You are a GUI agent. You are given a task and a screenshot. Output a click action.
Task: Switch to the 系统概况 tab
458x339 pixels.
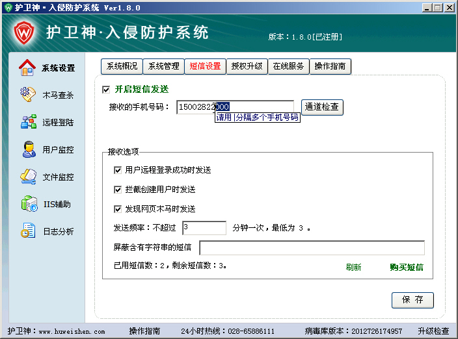[x=122, y=66]
